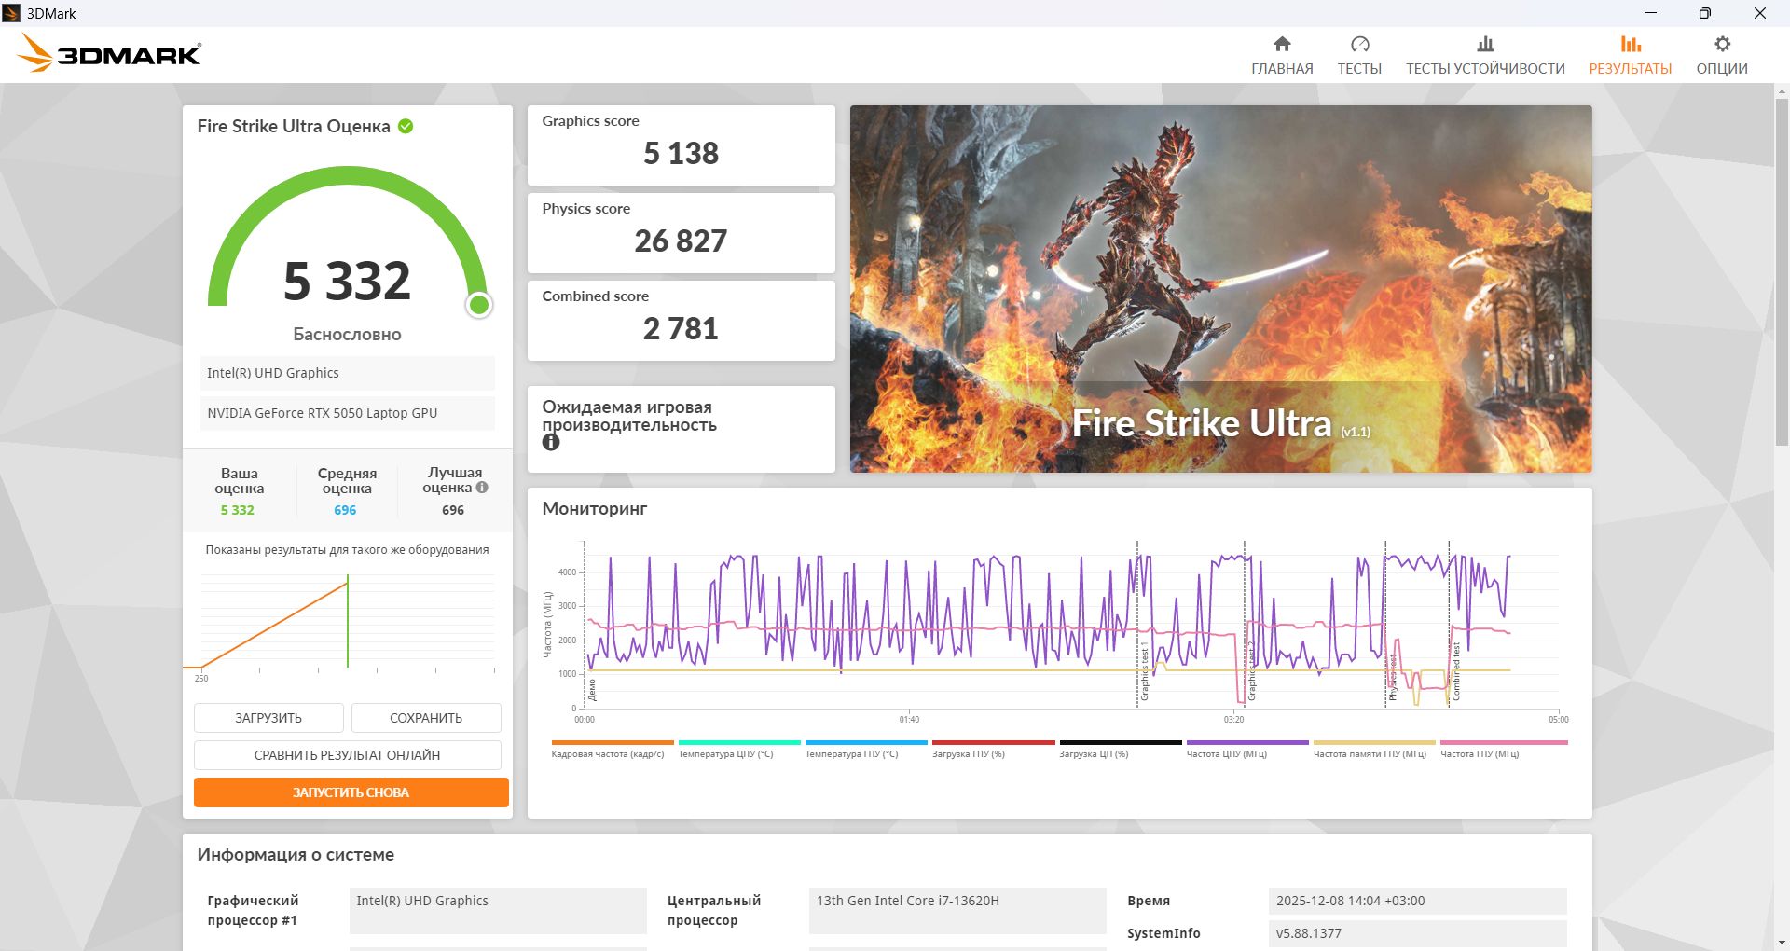Image resolution: width=1790 pixels, height=951 pixels.
Task: Click the gauge icon for benchmark tests
Action: 1359,44
